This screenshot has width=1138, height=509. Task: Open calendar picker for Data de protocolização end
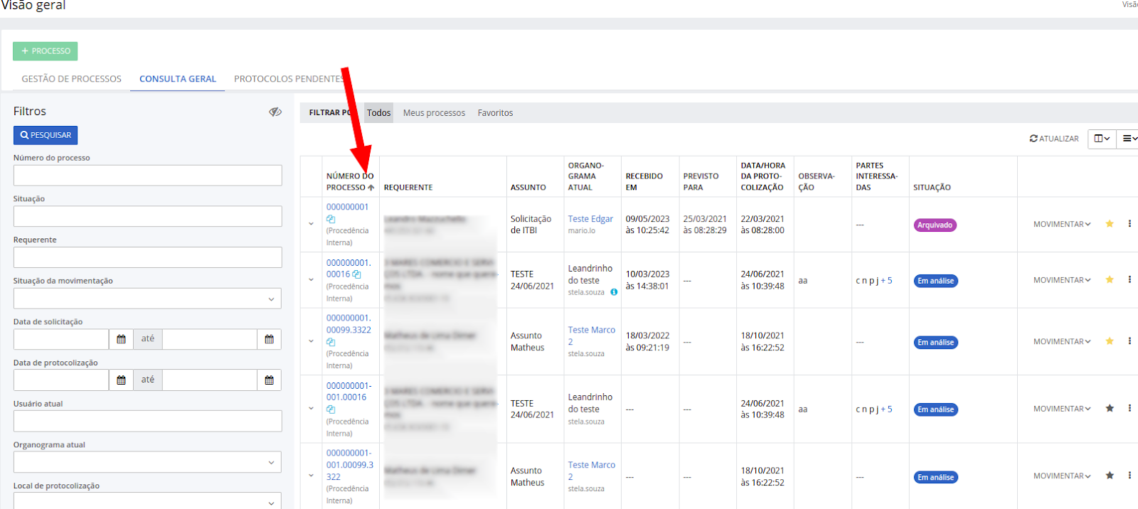[x=269, y=380]
